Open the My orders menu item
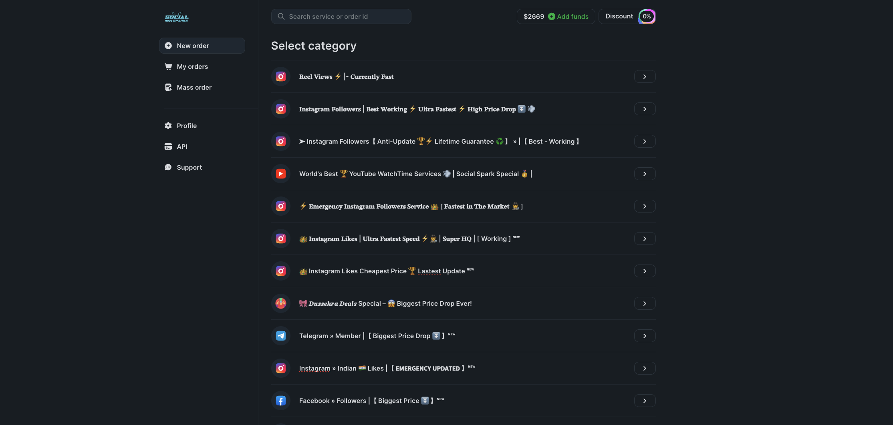Viewport: 893px width, 425px height. click(x=192, y=66)
